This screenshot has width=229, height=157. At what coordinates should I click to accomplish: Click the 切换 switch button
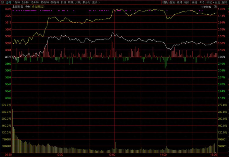point(165,2)
